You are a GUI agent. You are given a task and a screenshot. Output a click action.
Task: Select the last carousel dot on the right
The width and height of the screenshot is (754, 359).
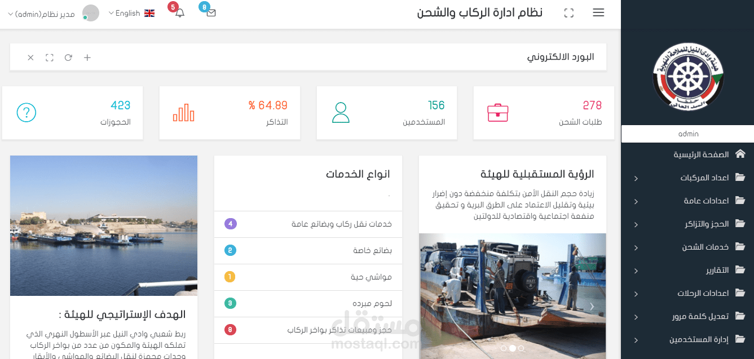tap(521, 348)
